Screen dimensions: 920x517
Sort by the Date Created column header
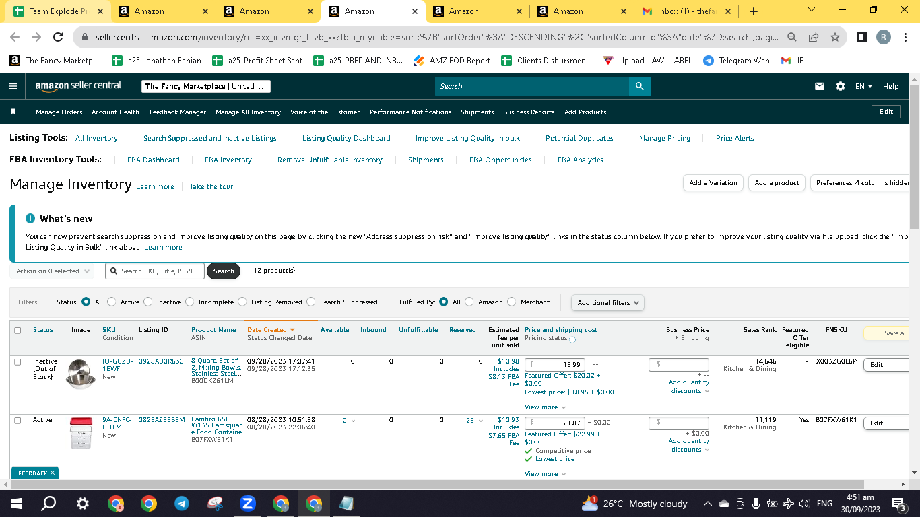271,330
